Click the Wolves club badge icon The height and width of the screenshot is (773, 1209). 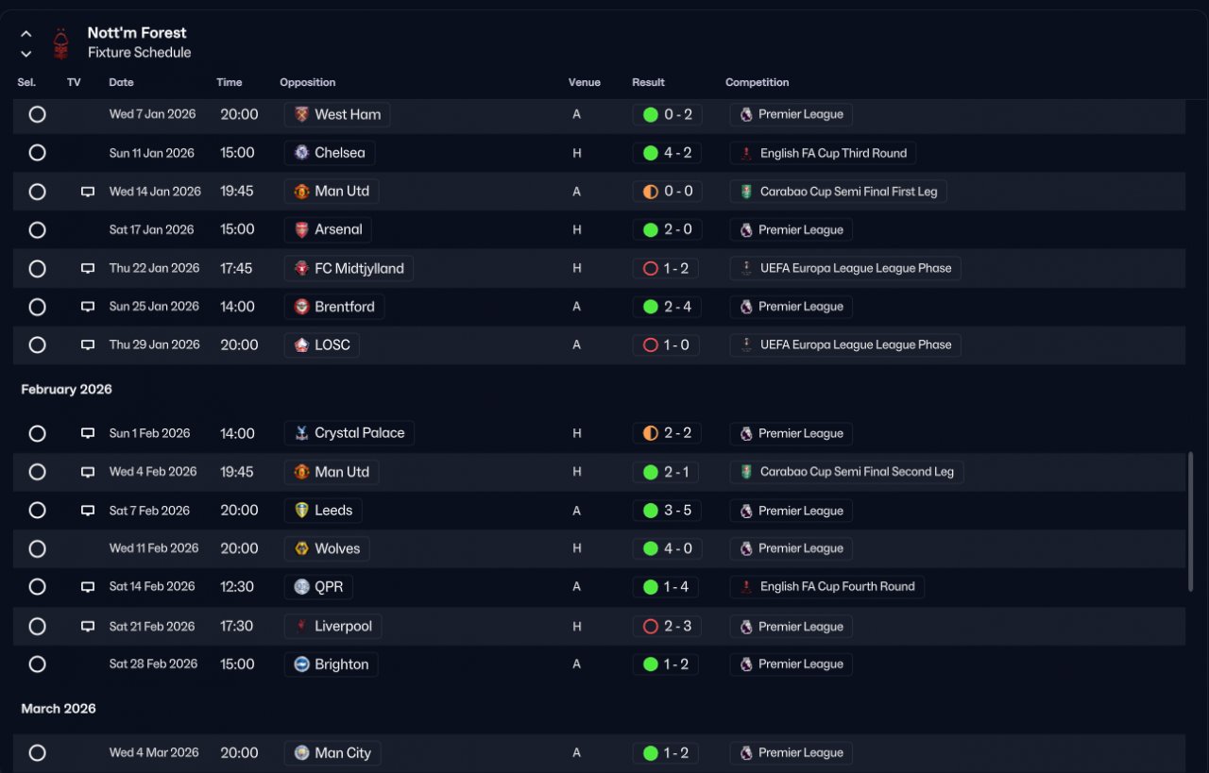(302, 548)
